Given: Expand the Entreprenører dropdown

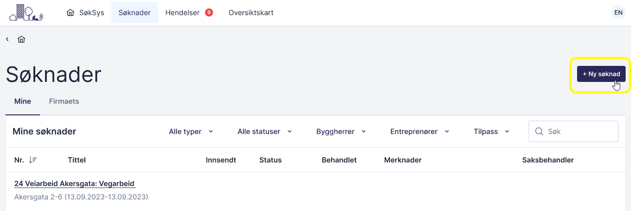Looking at the screenshot, I should (419, 131).
